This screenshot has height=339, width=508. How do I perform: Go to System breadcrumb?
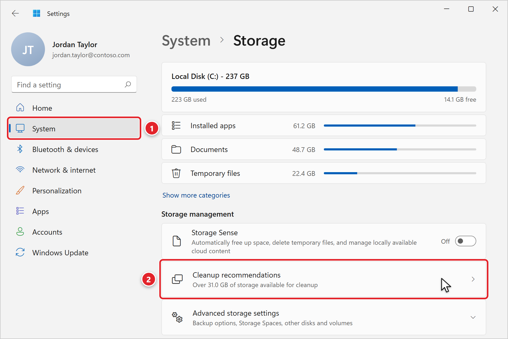[x=186, y=41]
